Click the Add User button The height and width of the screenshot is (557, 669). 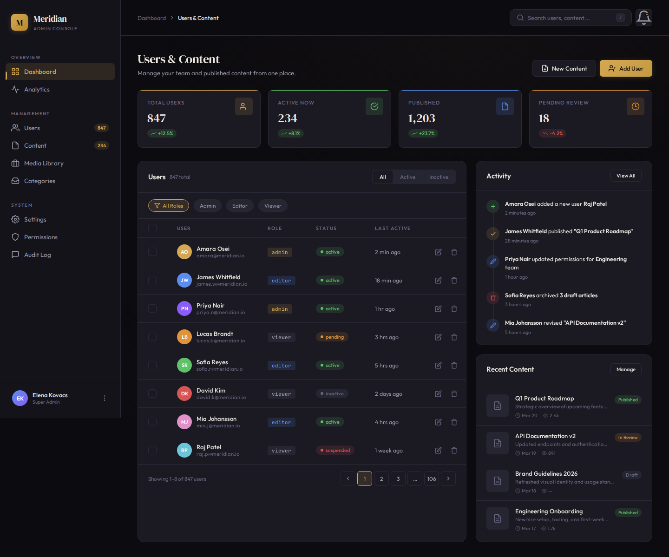tap(626, 68)
